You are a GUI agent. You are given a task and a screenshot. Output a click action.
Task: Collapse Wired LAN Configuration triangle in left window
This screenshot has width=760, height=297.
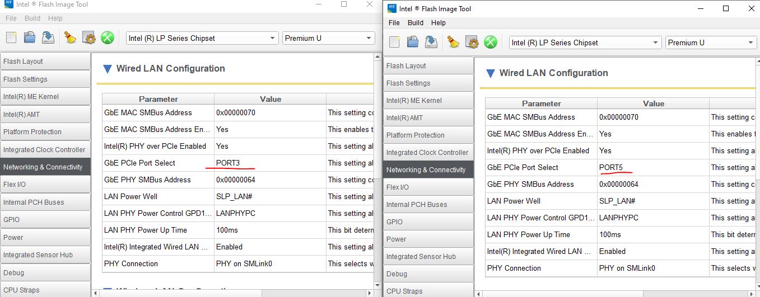pos(108,69)
